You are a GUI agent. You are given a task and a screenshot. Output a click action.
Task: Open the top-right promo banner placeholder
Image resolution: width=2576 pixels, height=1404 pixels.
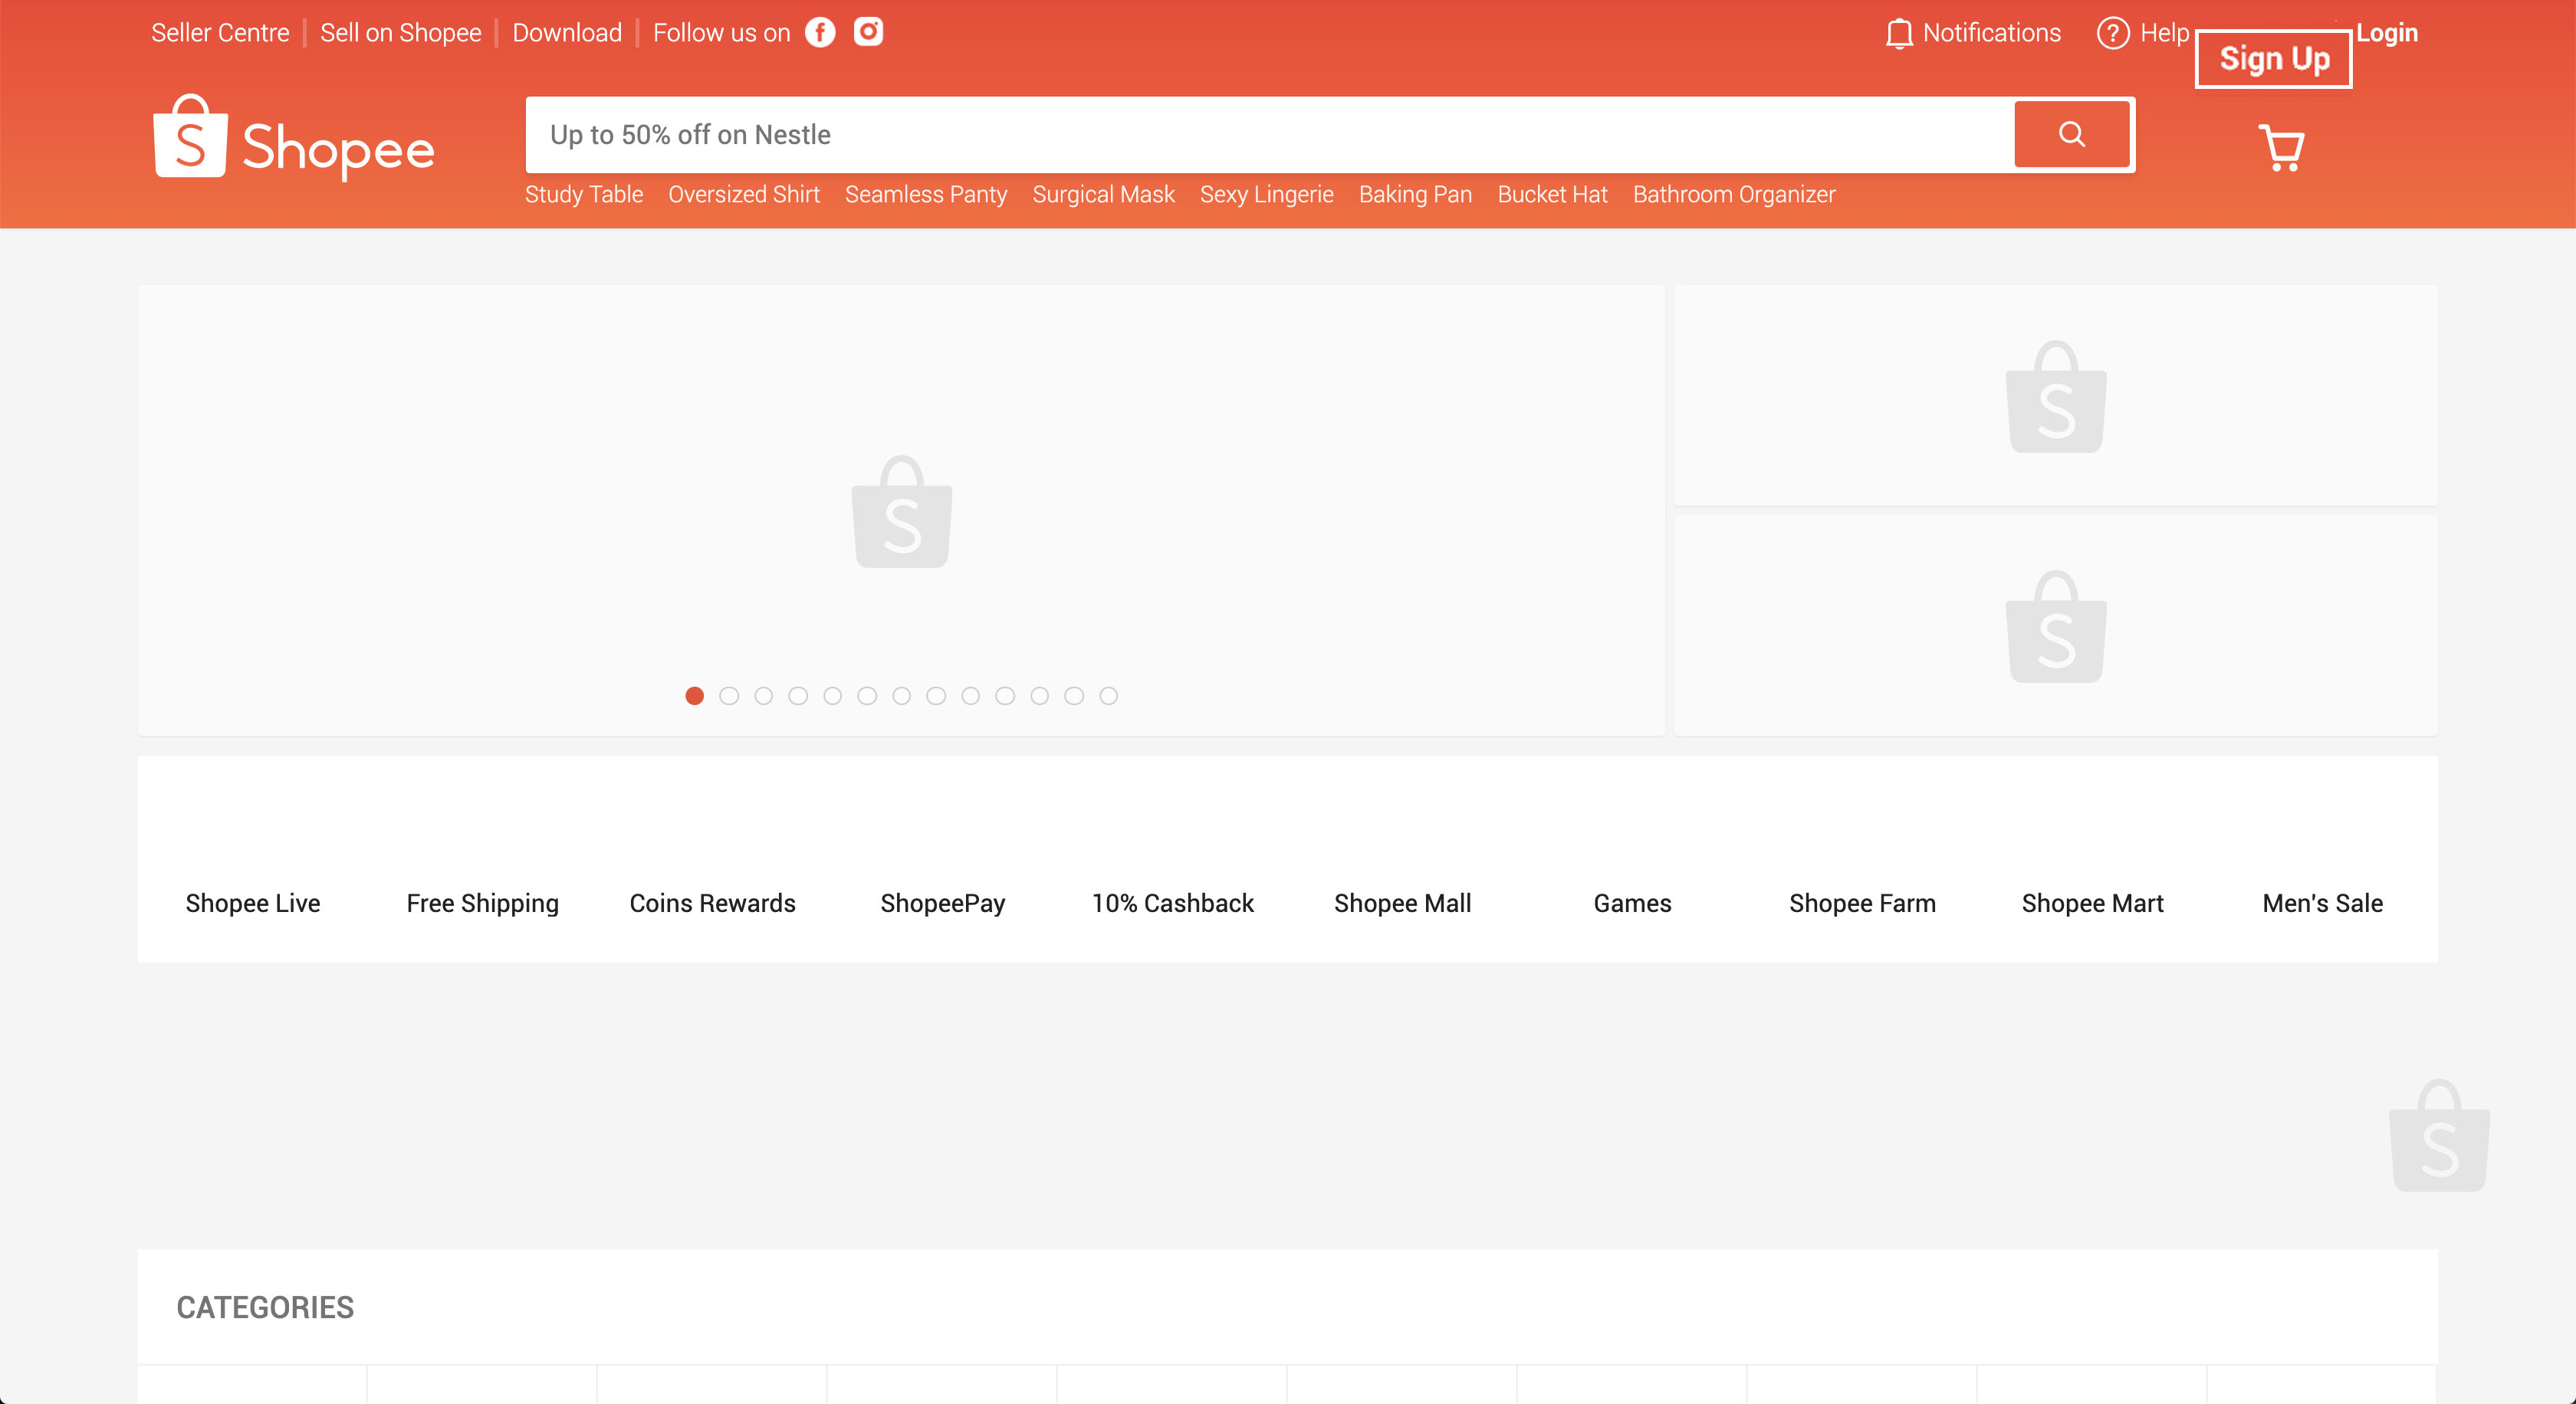[x=2055, y=397]
